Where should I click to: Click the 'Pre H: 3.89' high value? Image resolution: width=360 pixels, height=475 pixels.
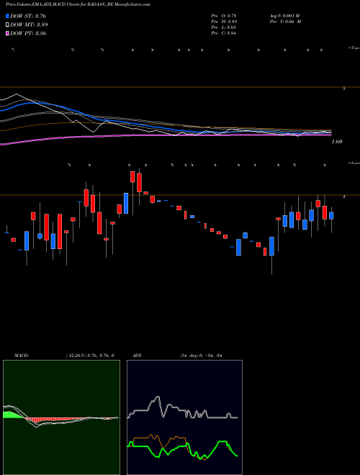pyautogui.click(x=224, y=22)
